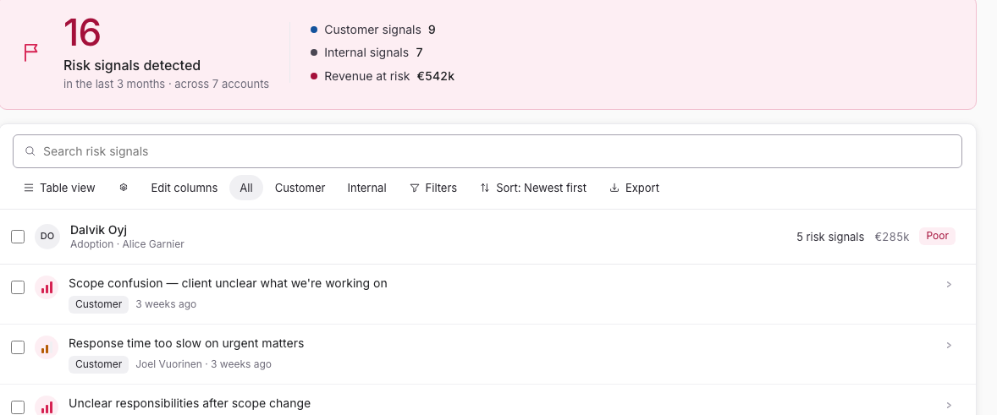The image size is (997, 415).
Task: Click severity bars icon for Scope confusion
Action: coord(47,287)
